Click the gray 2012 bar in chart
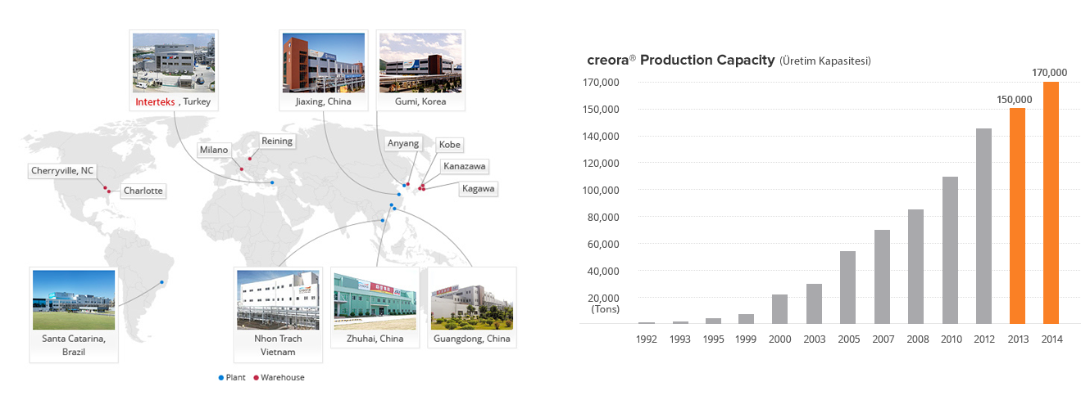1081x409 pixels. point(983,226)
